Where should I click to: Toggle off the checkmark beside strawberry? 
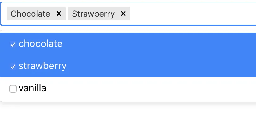click(x=13, y=66)
